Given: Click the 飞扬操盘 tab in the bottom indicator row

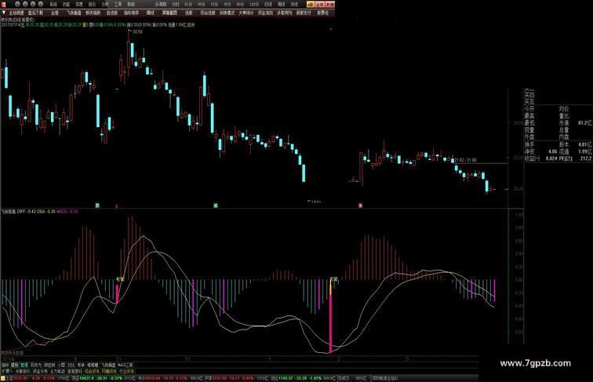Looking at the screenshot, I should (108, 366).
